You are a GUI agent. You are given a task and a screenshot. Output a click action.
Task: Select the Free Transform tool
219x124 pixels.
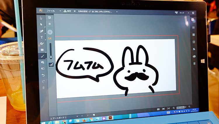coord(43,69)
